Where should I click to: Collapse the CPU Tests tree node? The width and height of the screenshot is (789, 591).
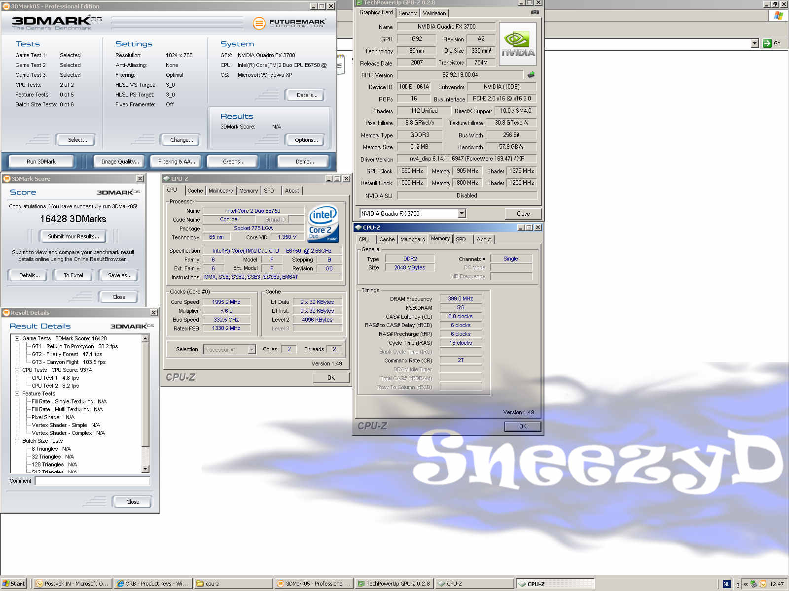coord(17,370)
